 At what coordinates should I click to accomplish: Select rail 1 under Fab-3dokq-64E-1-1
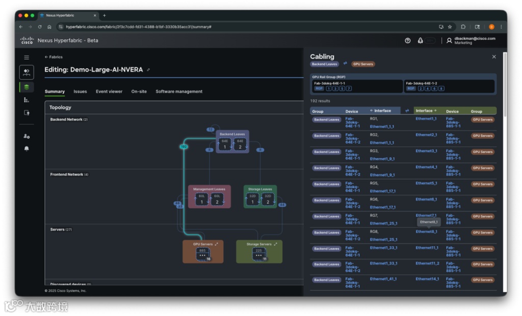click(x=329, y=89)
